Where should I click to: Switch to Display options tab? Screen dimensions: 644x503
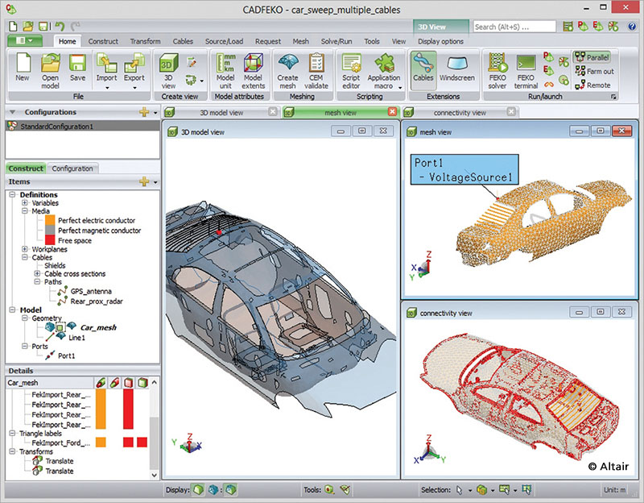click(440, 41)
